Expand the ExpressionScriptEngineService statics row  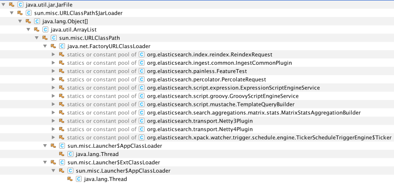tap(53, 88)
